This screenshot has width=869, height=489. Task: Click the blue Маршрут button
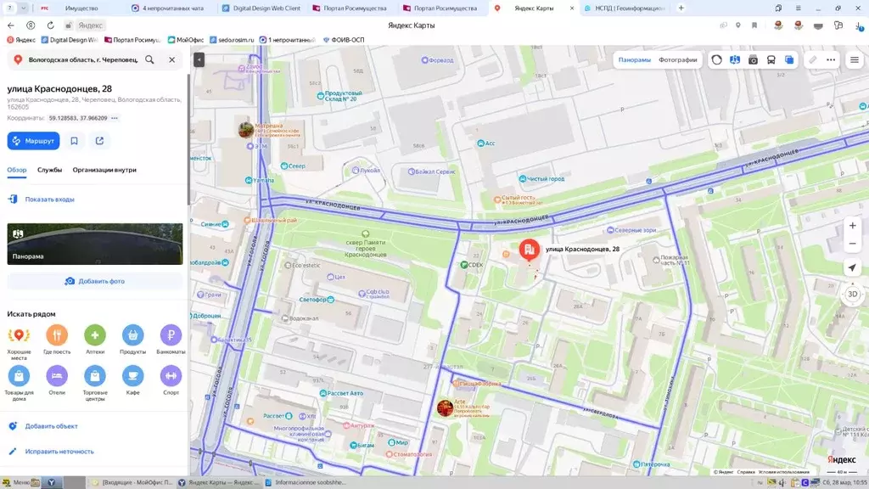(x=33, y=141)
